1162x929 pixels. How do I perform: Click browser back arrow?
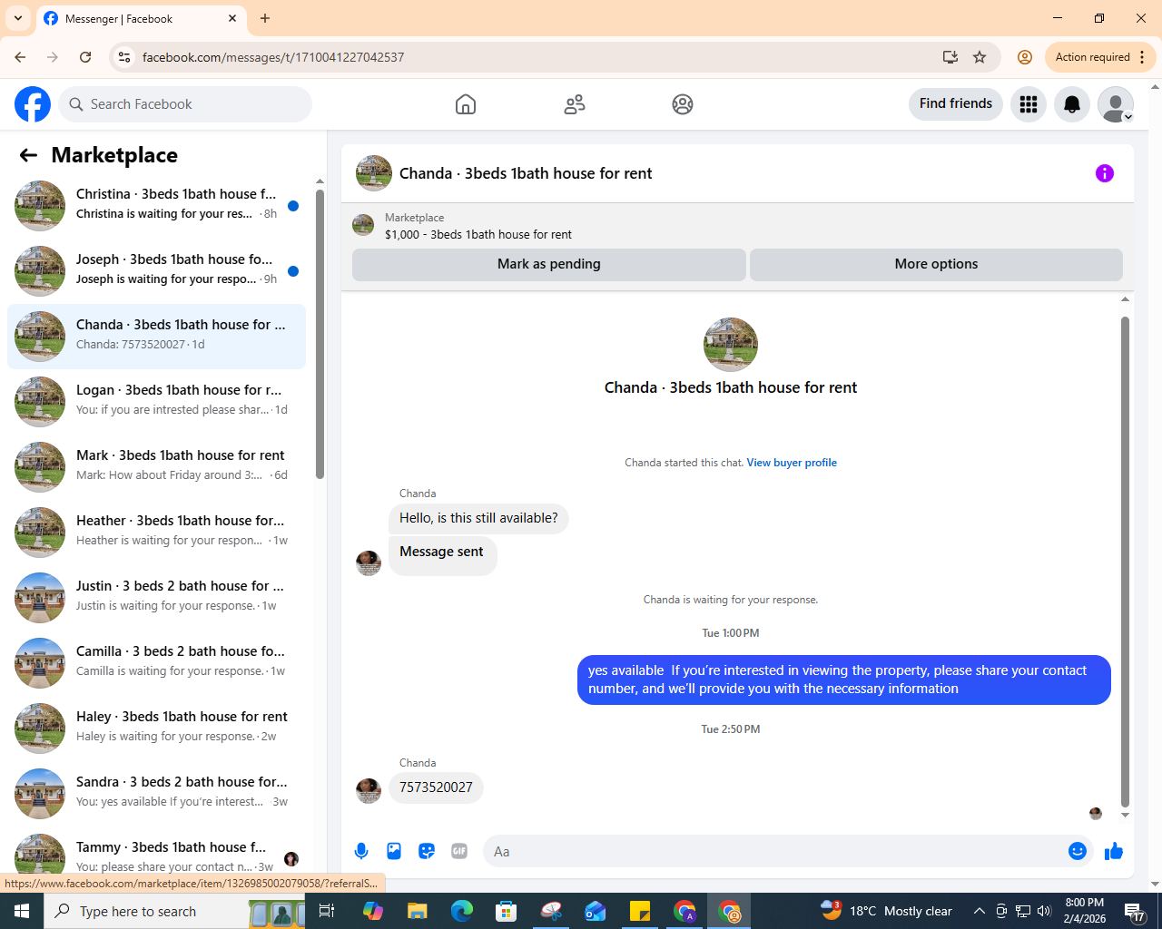tap(20, 57)
